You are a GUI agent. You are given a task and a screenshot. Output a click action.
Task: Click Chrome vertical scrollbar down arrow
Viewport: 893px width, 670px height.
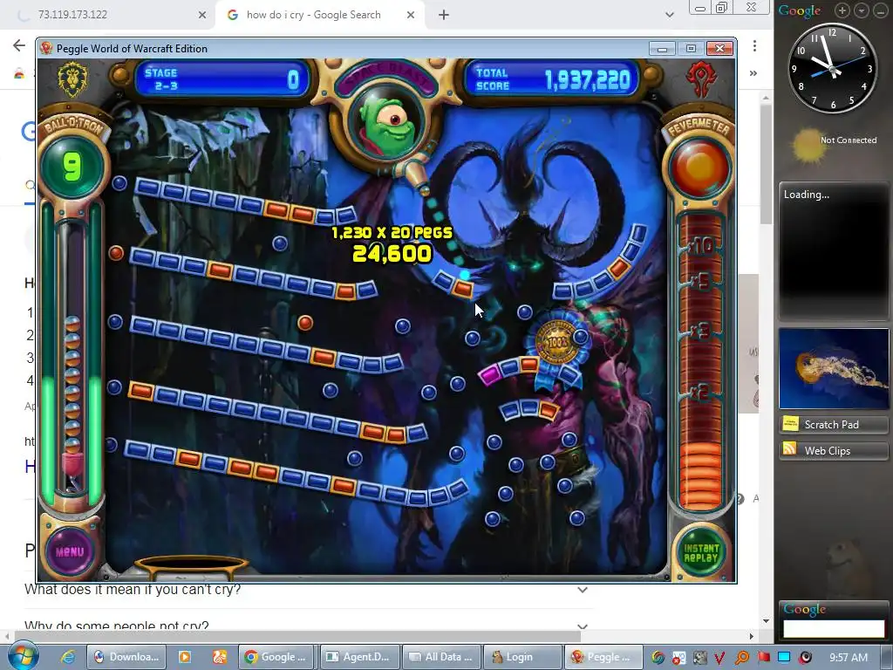(766, 621)
